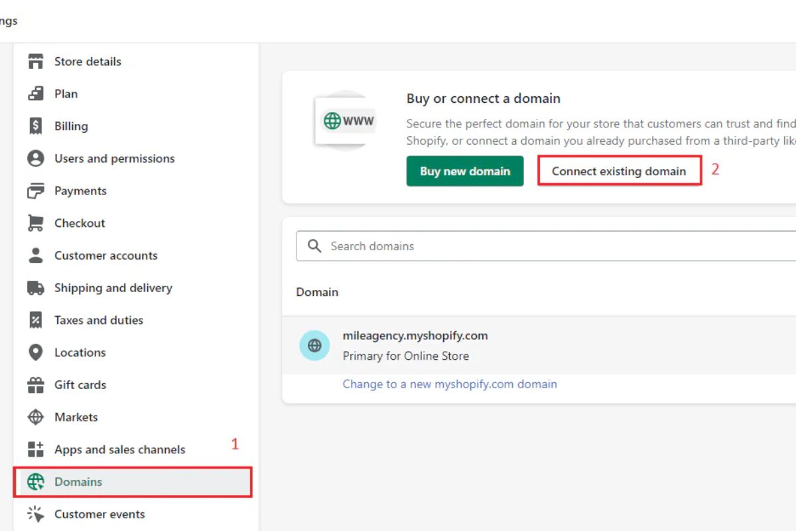The height and width of the screenshot is (531, 796).
Task: Open Customer accounts settings
Action: coord(105,256)
